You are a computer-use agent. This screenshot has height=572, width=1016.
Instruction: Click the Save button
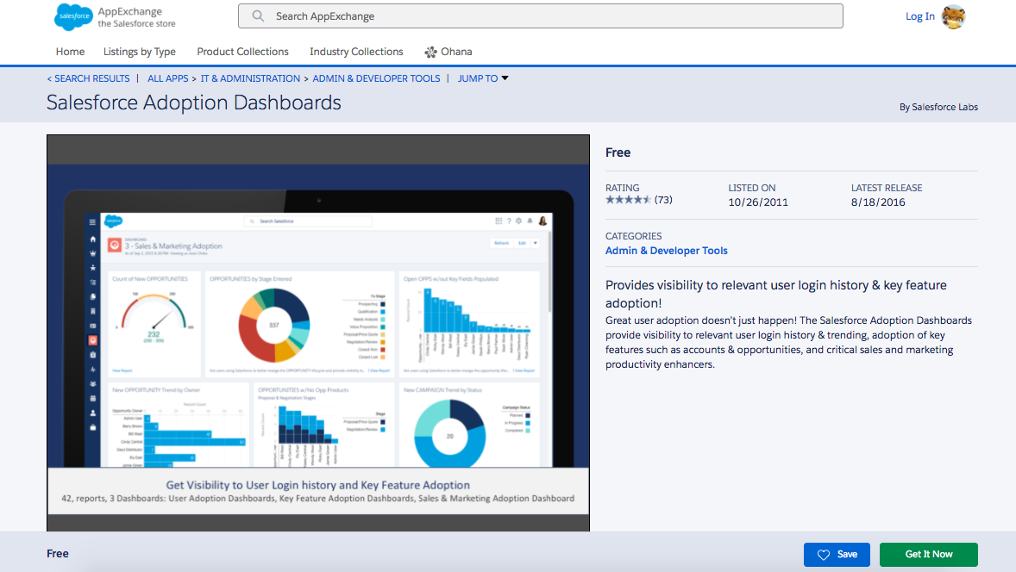(x=837, y=555)
